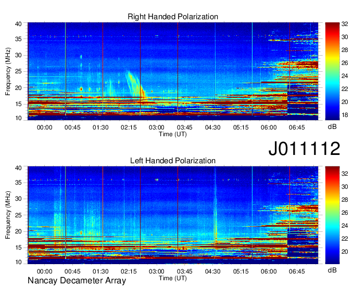Click the Right Handed plot's colorbar
The width and height of the screenshot is (354, 287).
pyautogui.click(x=332, y=71)
